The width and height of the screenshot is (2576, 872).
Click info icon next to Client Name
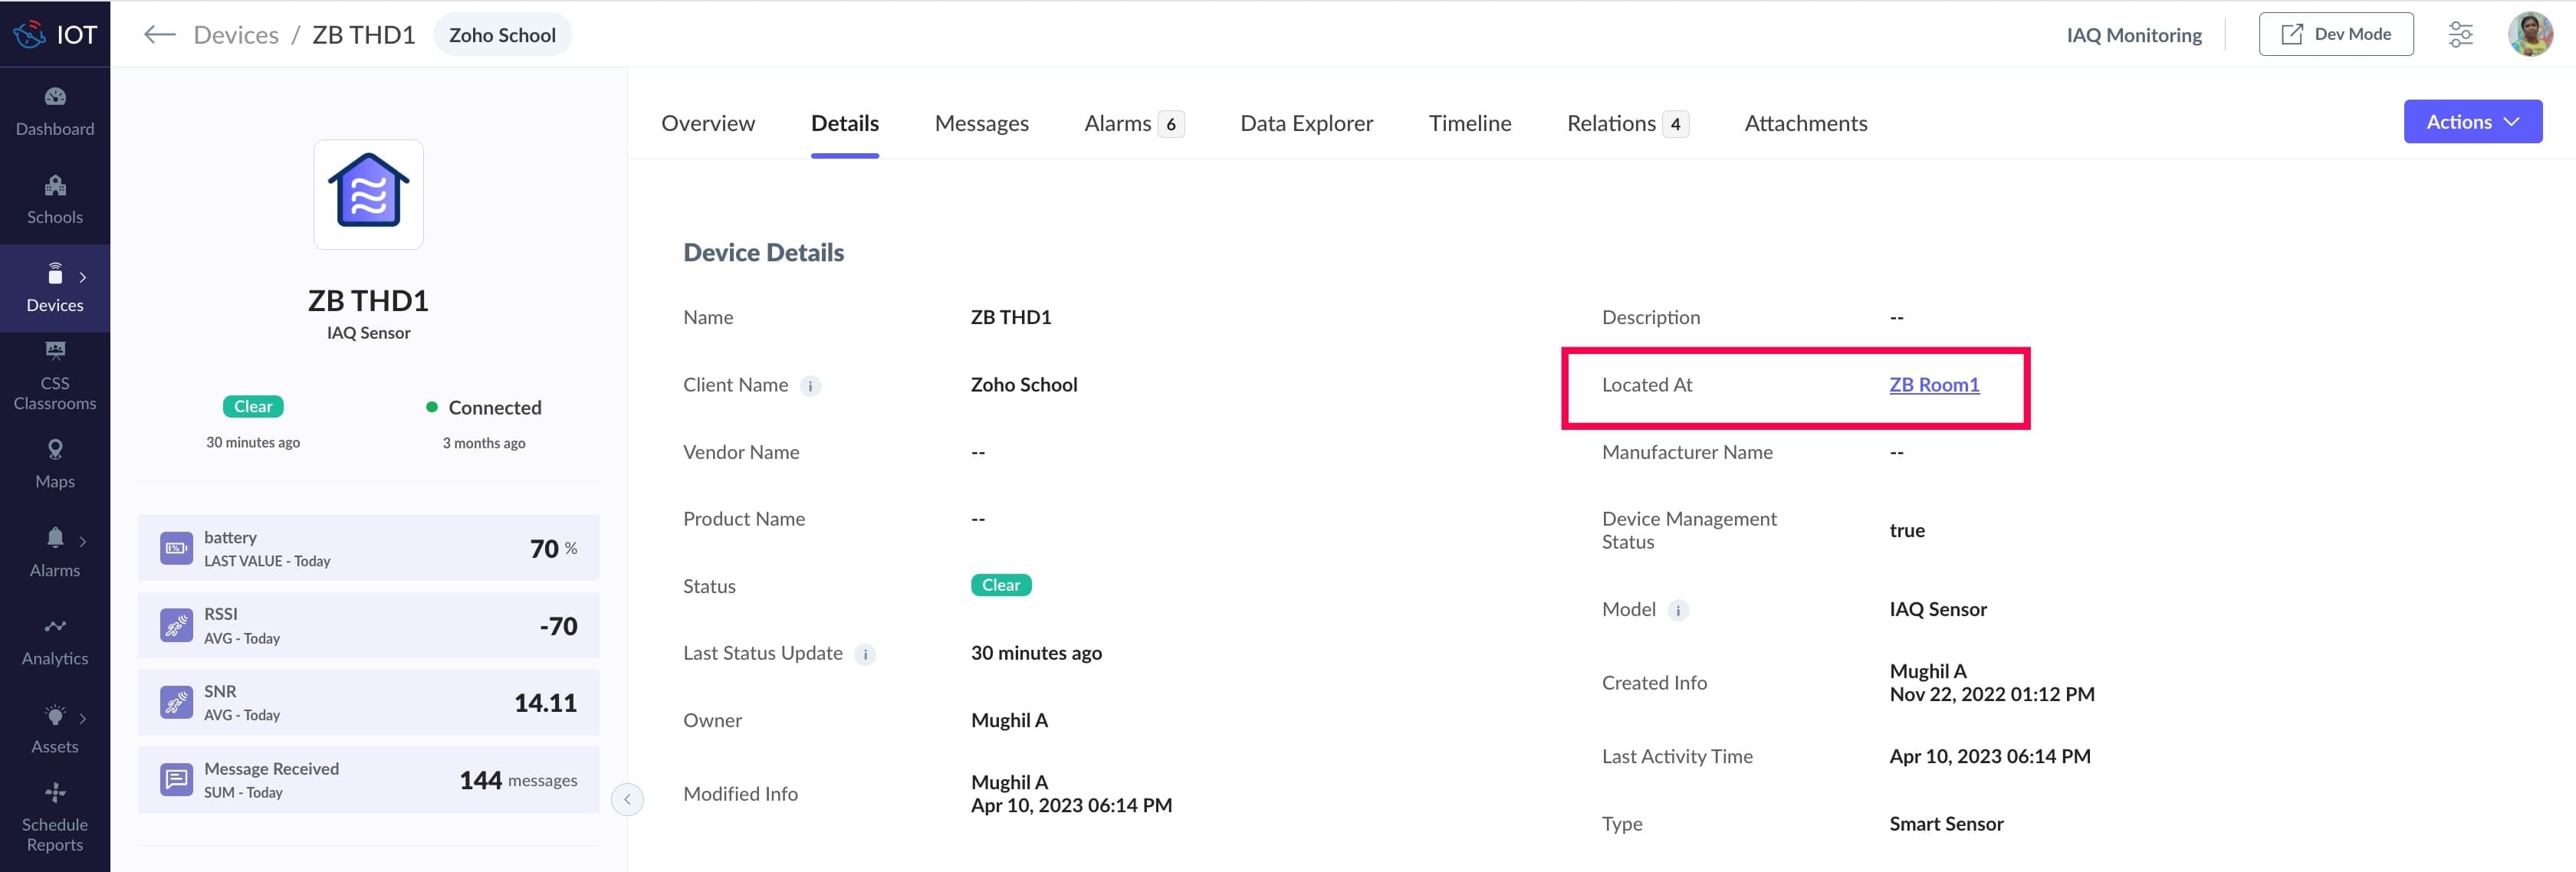click(x=811, y=386)
